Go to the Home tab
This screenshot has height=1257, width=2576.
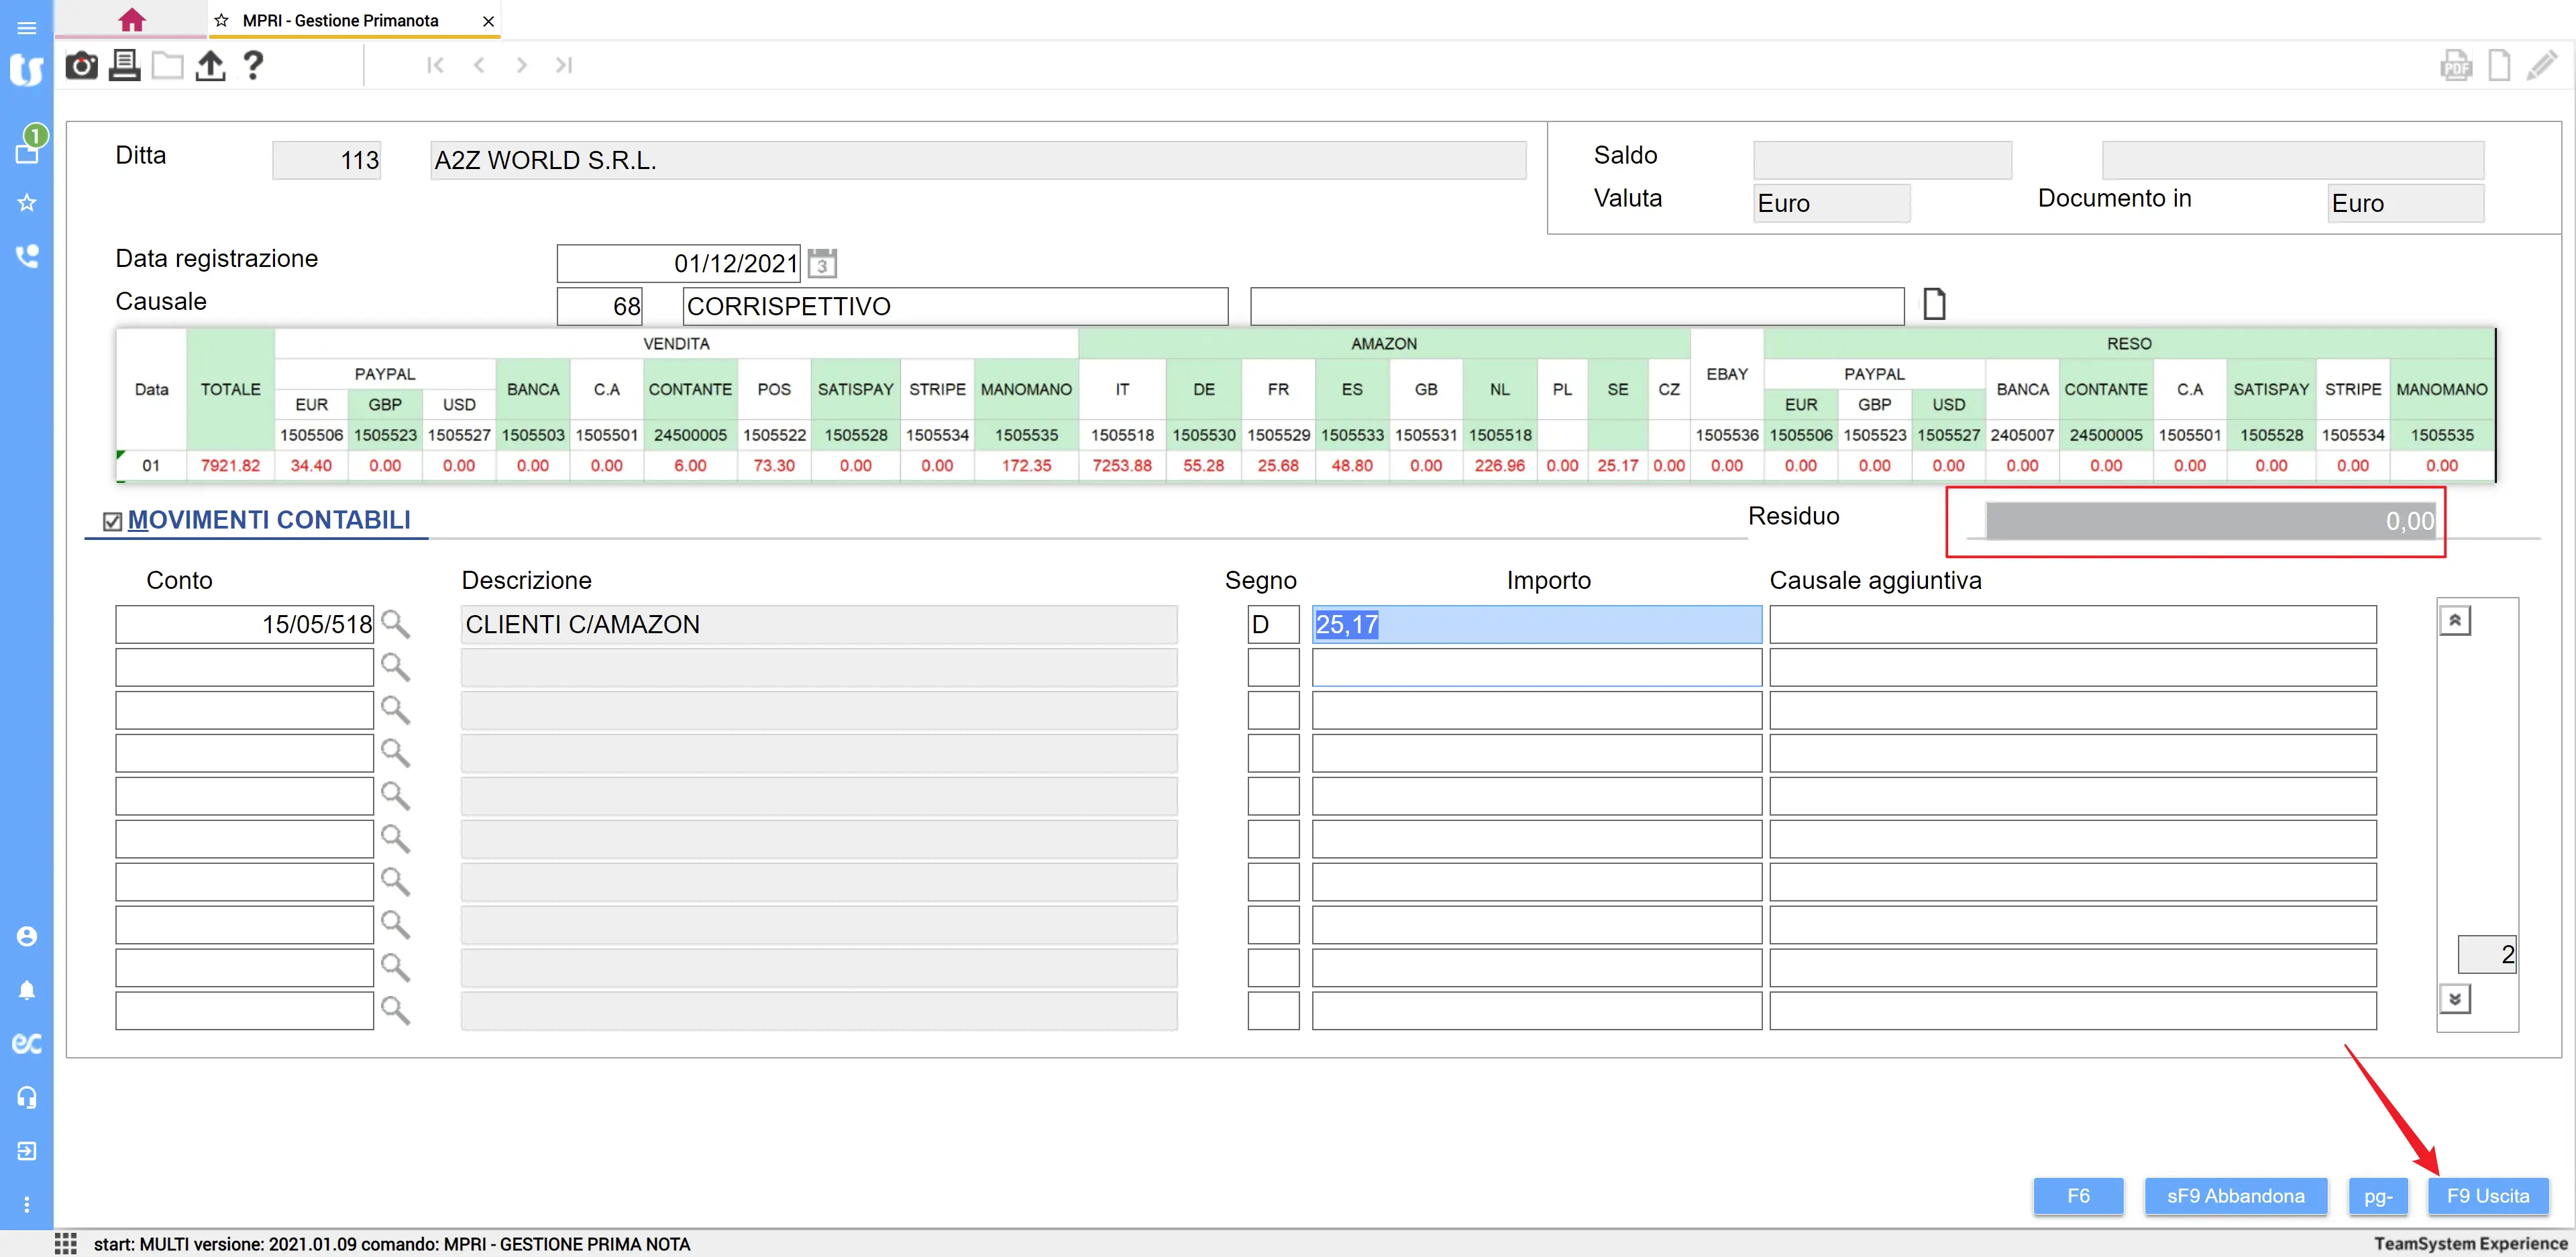point(131,20)
